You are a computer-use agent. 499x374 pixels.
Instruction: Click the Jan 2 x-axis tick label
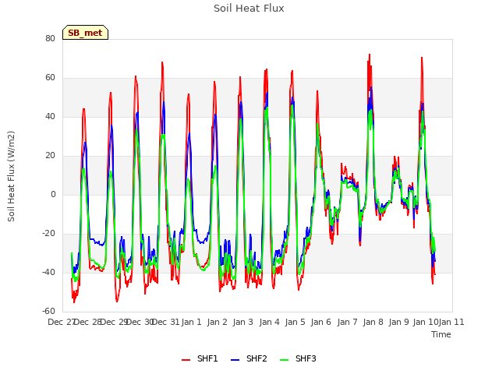click(218, 322)
